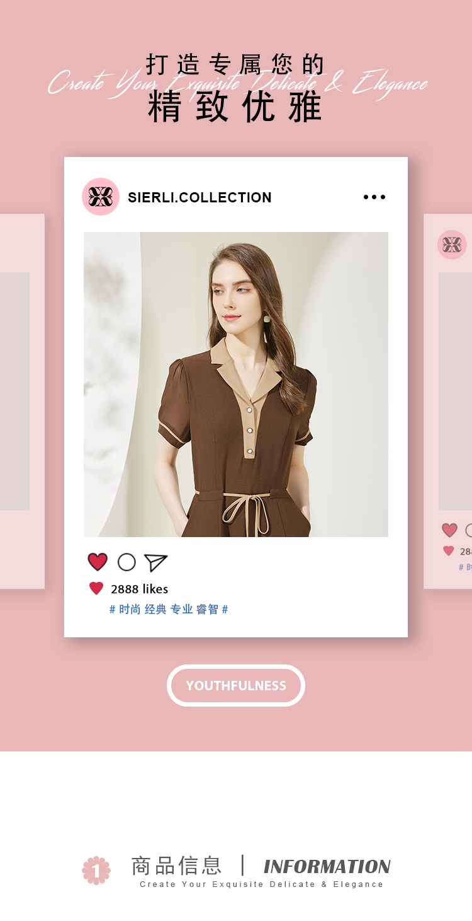Image resolution: width=472 pixels, height=921 pixels.
Task: Click the model photo in brown dress
Action: pyautogui.click(x=236, y=385)
